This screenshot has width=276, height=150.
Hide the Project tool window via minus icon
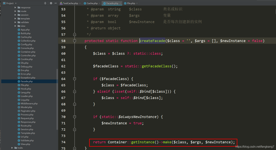[55, 3]
